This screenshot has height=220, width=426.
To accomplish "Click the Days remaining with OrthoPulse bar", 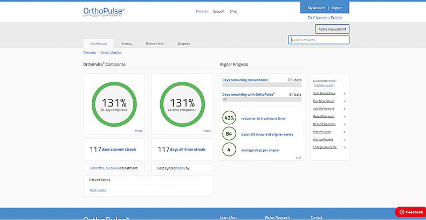I will point(262,100).
